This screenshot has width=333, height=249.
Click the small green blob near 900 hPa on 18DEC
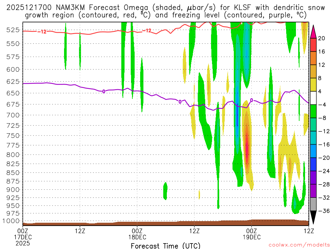point(165,191)
